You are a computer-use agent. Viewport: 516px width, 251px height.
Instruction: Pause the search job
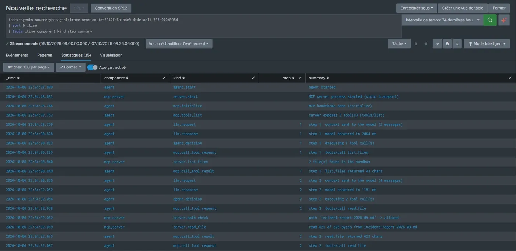(x=416, y=44)
